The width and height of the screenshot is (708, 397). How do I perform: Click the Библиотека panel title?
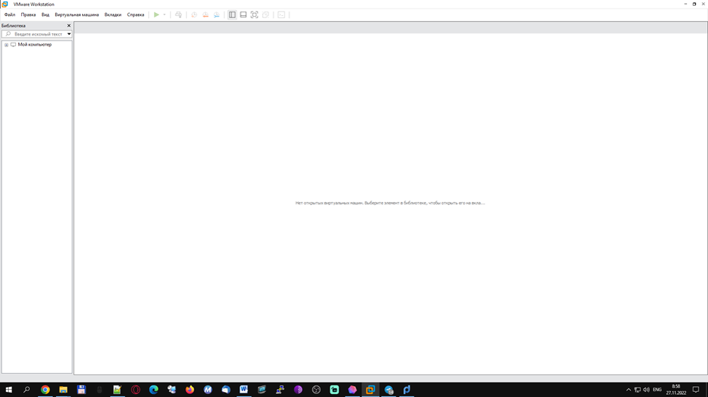pos(14,25)
